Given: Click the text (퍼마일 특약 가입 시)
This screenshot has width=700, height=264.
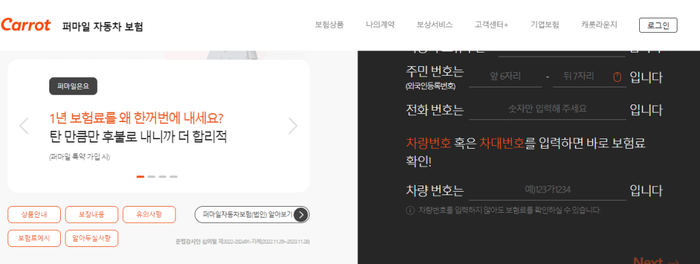Looking at the screenshot, I should (79, 157).
